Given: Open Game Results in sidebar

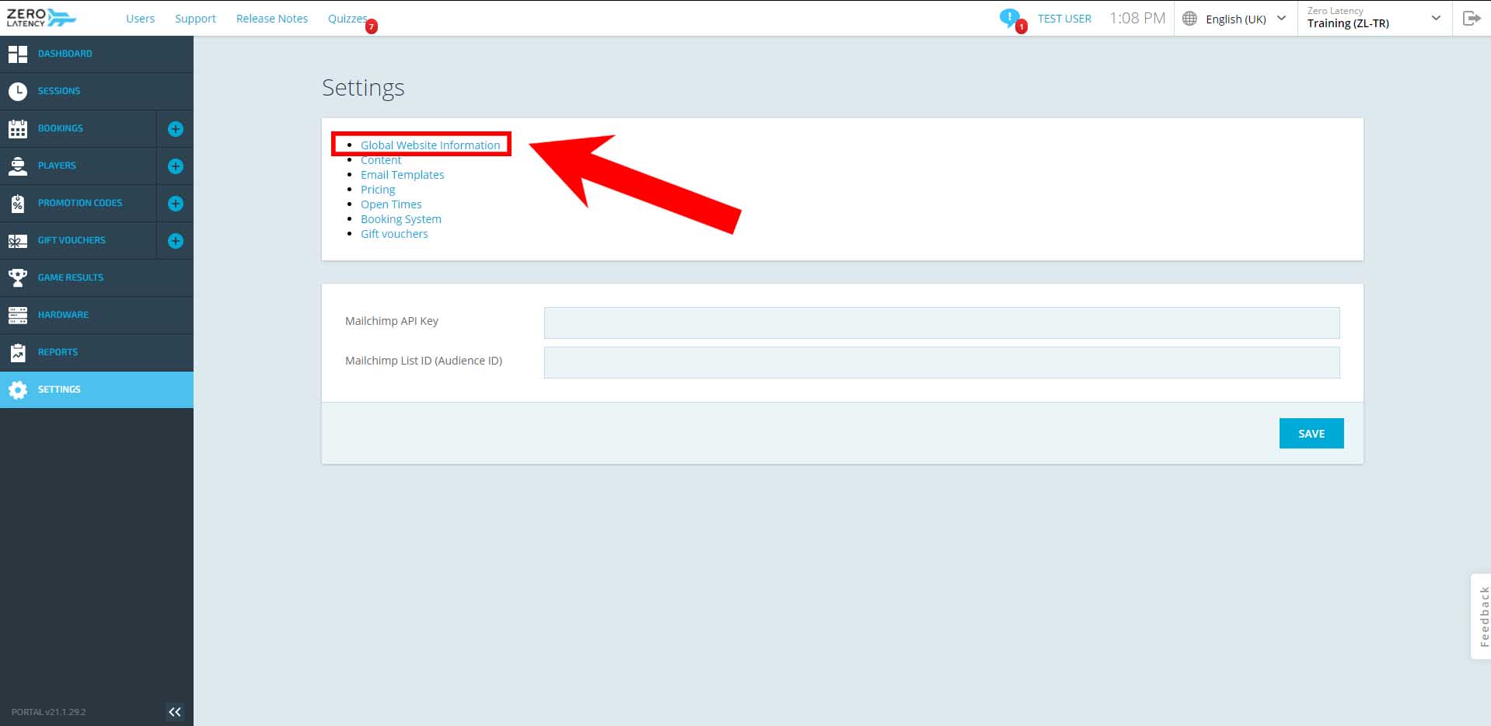Looking at the screenshot, I should (x=71, y=277).
